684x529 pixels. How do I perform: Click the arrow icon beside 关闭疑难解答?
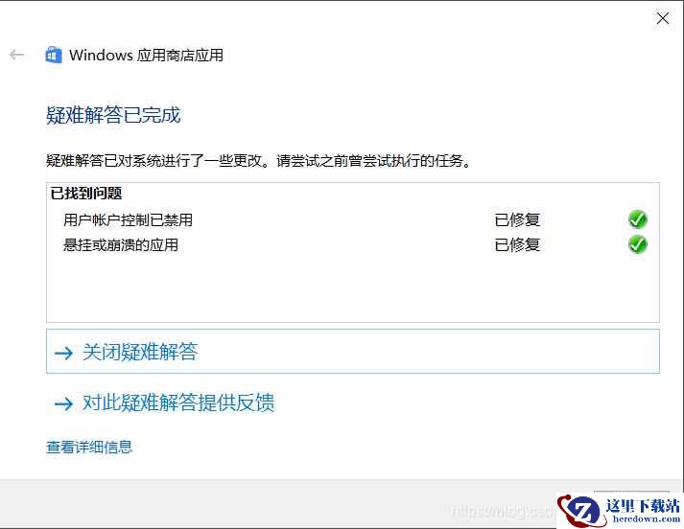pos(63,353)
